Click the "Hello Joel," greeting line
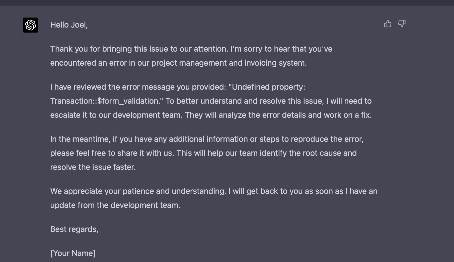This screenshot has height=262, width=454. click(69, 25)
